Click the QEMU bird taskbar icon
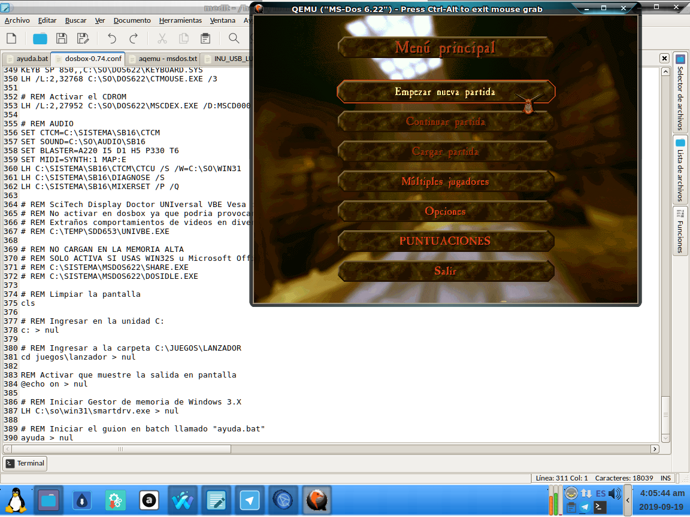Image resolution: width=690 pixels, height=517 pixels. [x=316, y=500]
